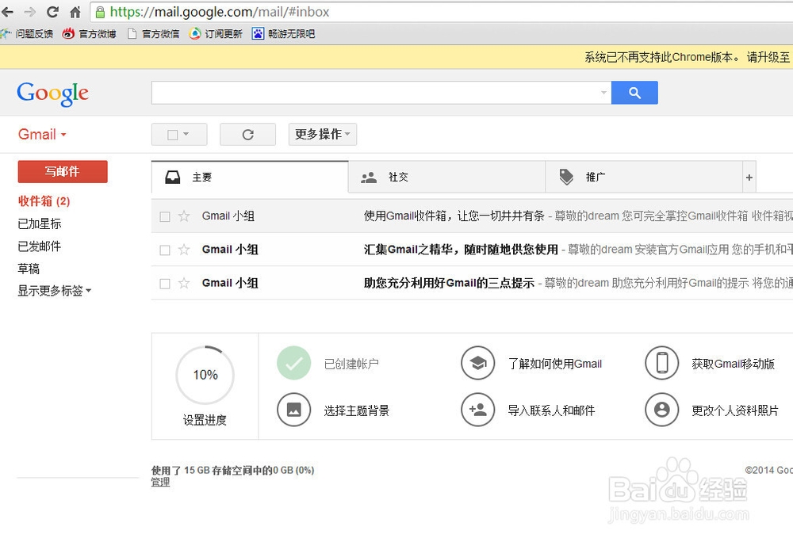Image resolution: width=793 pixels, height=542 pixels.
Task: Switch to the 推广 tab
Action: [x=644, y=177]
